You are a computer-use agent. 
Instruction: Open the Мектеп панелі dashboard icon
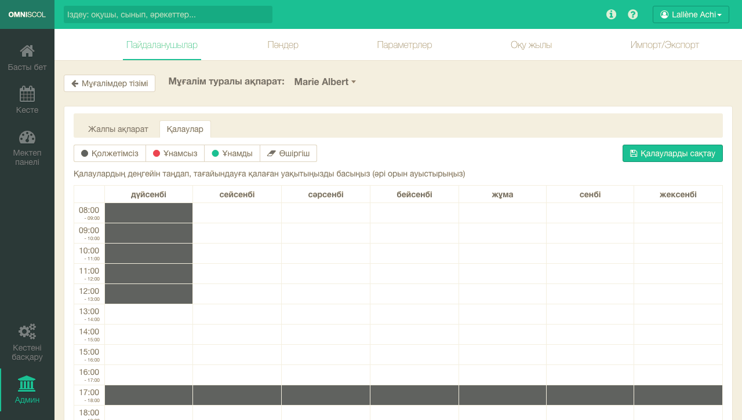tap(27, 138)
